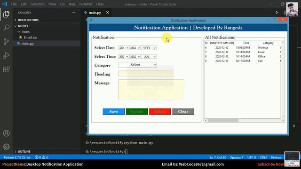Open the Explorer view in activity bar
Screen dimensions: 301x169
pyautogui.click(x=6, y=14)
